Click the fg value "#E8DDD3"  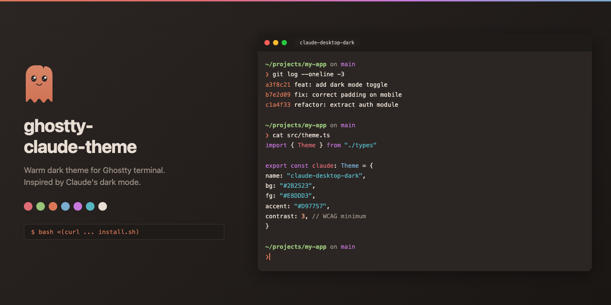click(296, 195)
